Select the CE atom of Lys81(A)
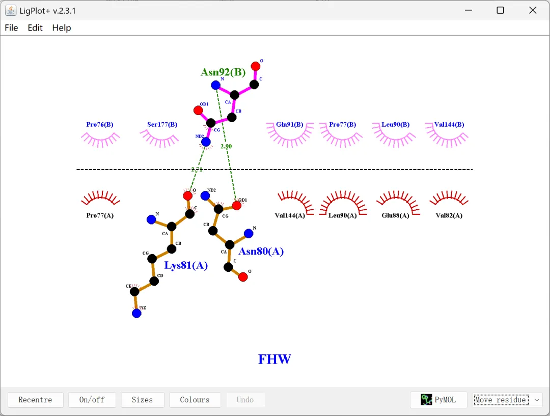Screen dimensions: 550x416 pyautogui.click(x=134, y=291)
